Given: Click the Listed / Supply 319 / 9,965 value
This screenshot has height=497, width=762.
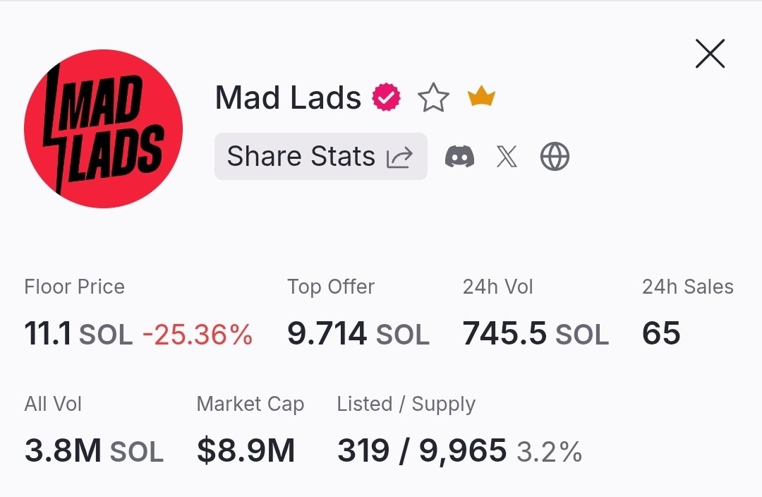Looking at the screenshot, I should (x=421, y=450).
